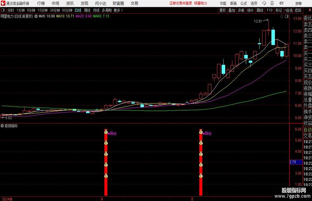Open F10 company info
This screenshot has height=201, width=312.
(x=269, y=10)
